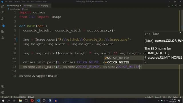The image size is (183, 103).
Task: Change the CRLF end of line sequence
Action: 170,97
